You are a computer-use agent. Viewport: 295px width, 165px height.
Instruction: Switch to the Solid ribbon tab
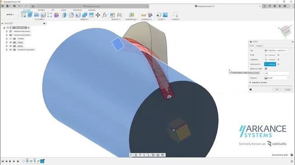point(27,10)
